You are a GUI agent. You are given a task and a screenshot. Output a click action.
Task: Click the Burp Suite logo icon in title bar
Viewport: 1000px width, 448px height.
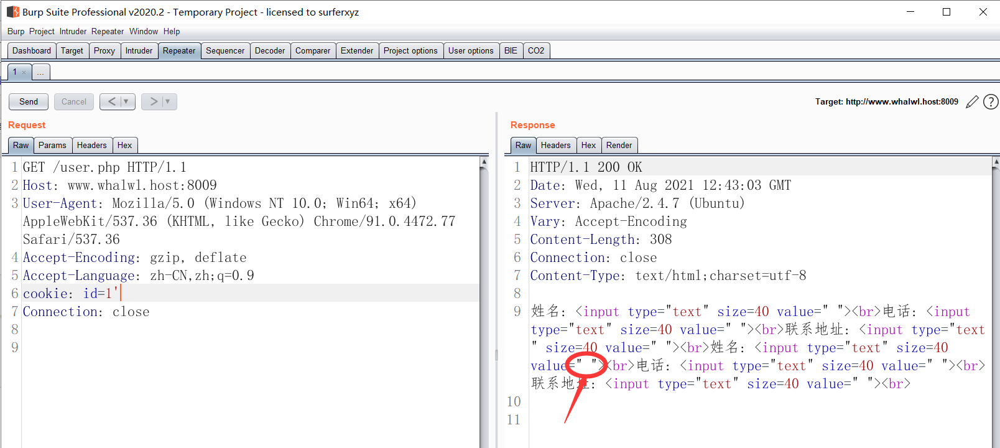(12, 12)
